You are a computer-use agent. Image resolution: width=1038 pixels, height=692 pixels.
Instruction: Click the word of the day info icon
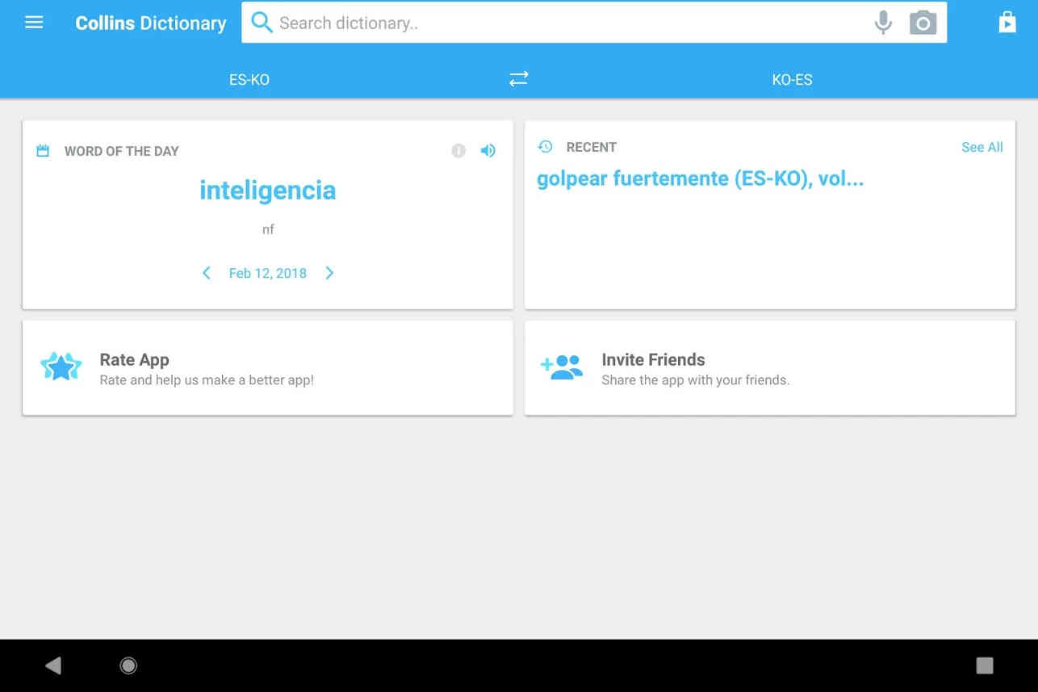[x=458, y=150]
